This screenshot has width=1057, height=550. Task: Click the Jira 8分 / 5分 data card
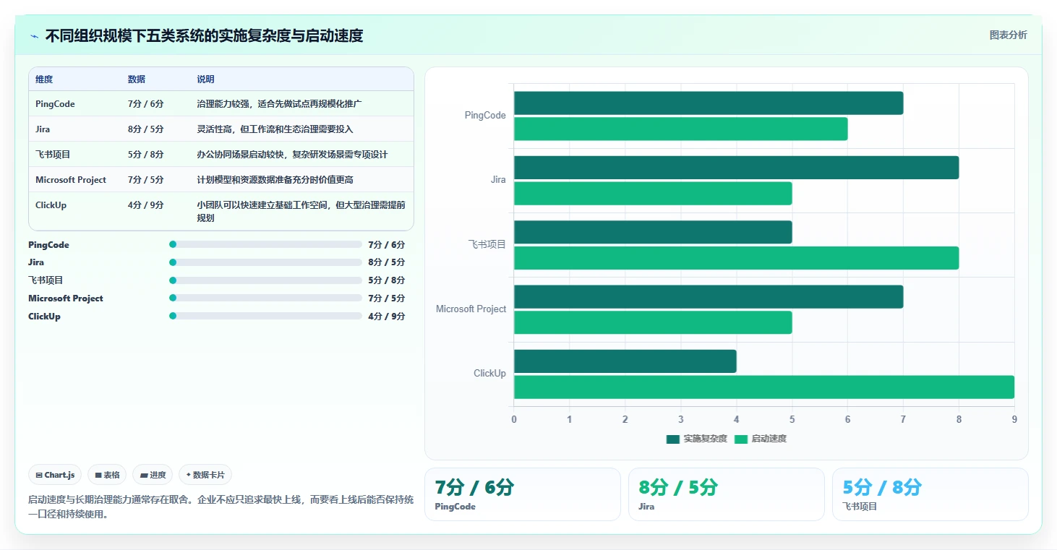727,494
